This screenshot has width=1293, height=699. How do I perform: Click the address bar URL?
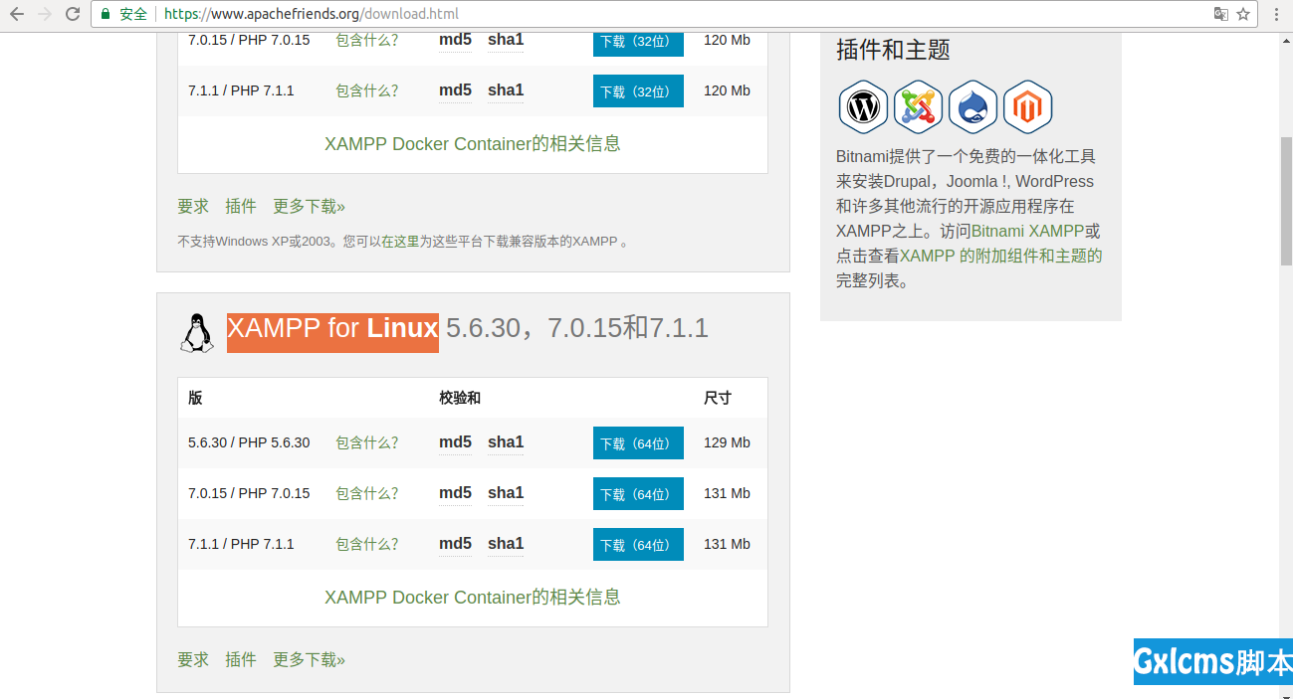coord(312,14)
